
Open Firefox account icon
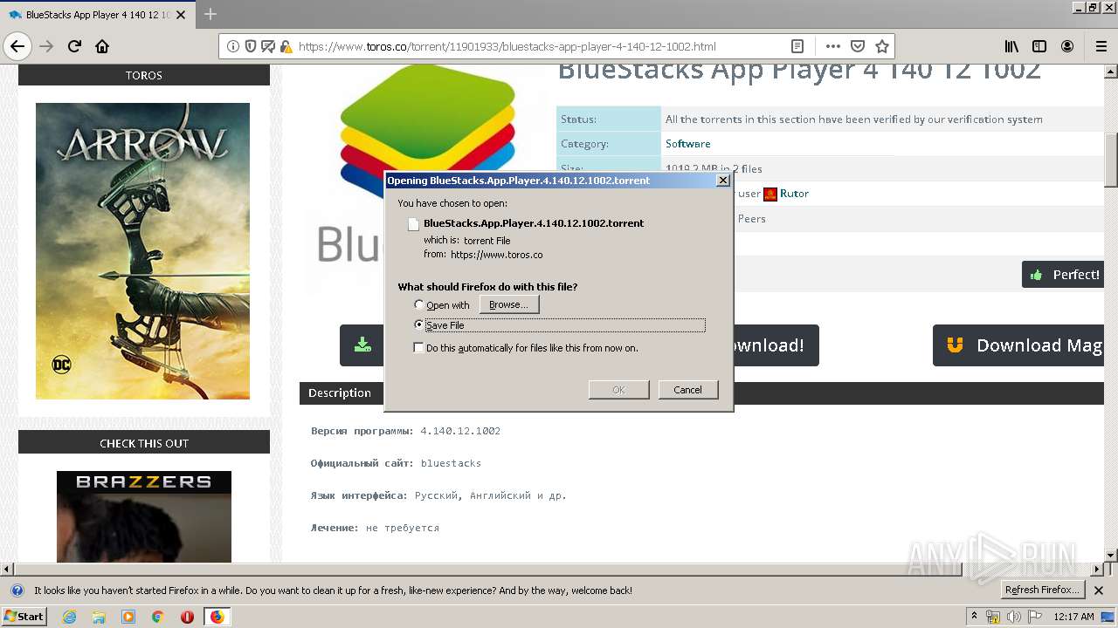point(1067,46)
